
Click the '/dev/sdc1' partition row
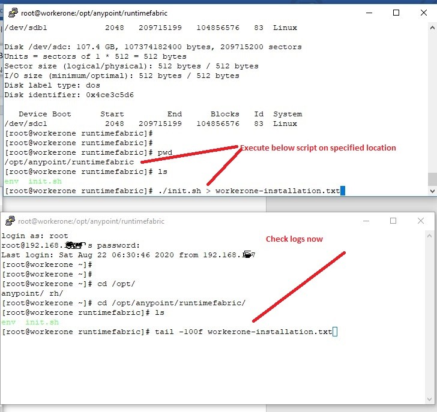coord(151,124)
